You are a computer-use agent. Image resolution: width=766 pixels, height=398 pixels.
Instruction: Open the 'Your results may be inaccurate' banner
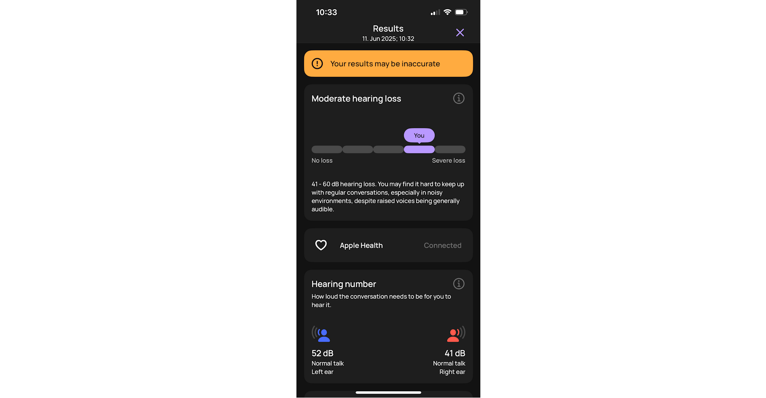[388, 64]
